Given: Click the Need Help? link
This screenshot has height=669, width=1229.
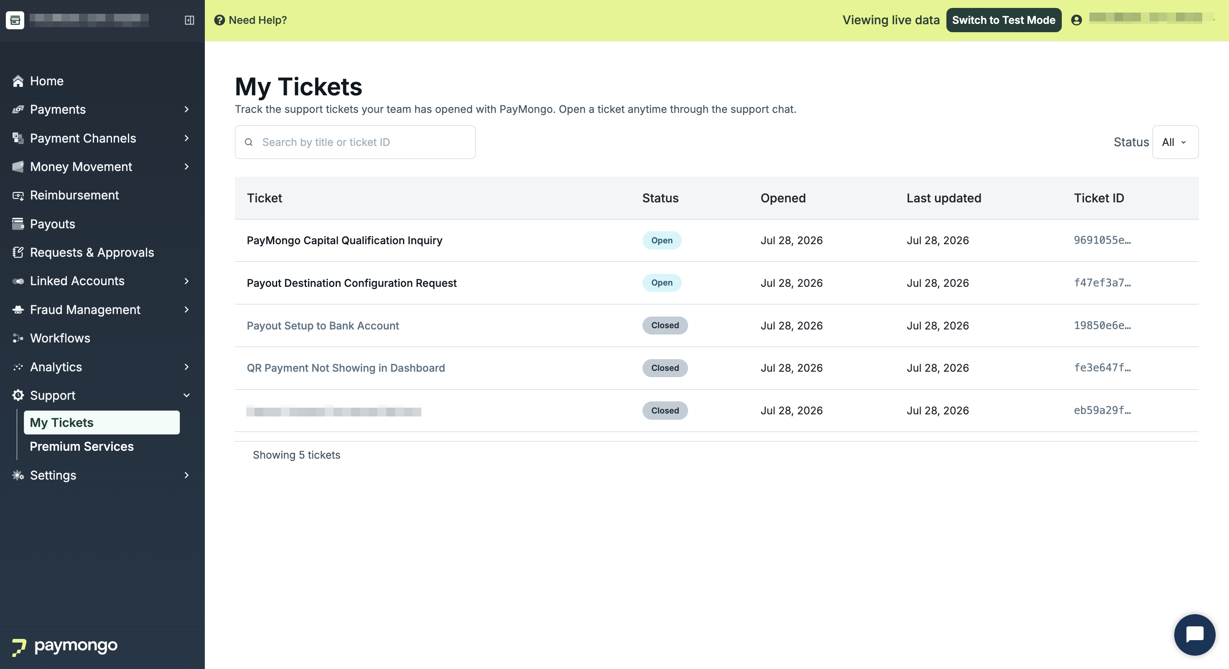Looking at the screenshot, I should pyautogui.click(x=258, y=20).
